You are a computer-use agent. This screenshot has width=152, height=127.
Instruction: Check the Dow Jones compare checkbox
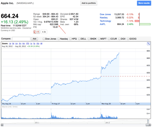pyautogui.click(x=44, y=39)
